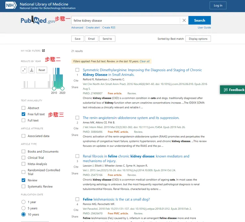Select the 10 years radio button
245x222 pixels.
point(24,214)
